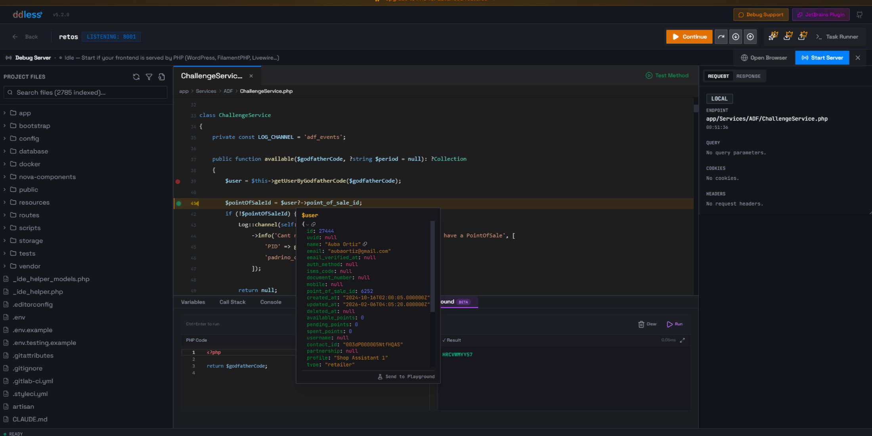This screenshot has height=436, width=872.
Task: Click the export icon with crown badge
Action: (x=803, y=36)
